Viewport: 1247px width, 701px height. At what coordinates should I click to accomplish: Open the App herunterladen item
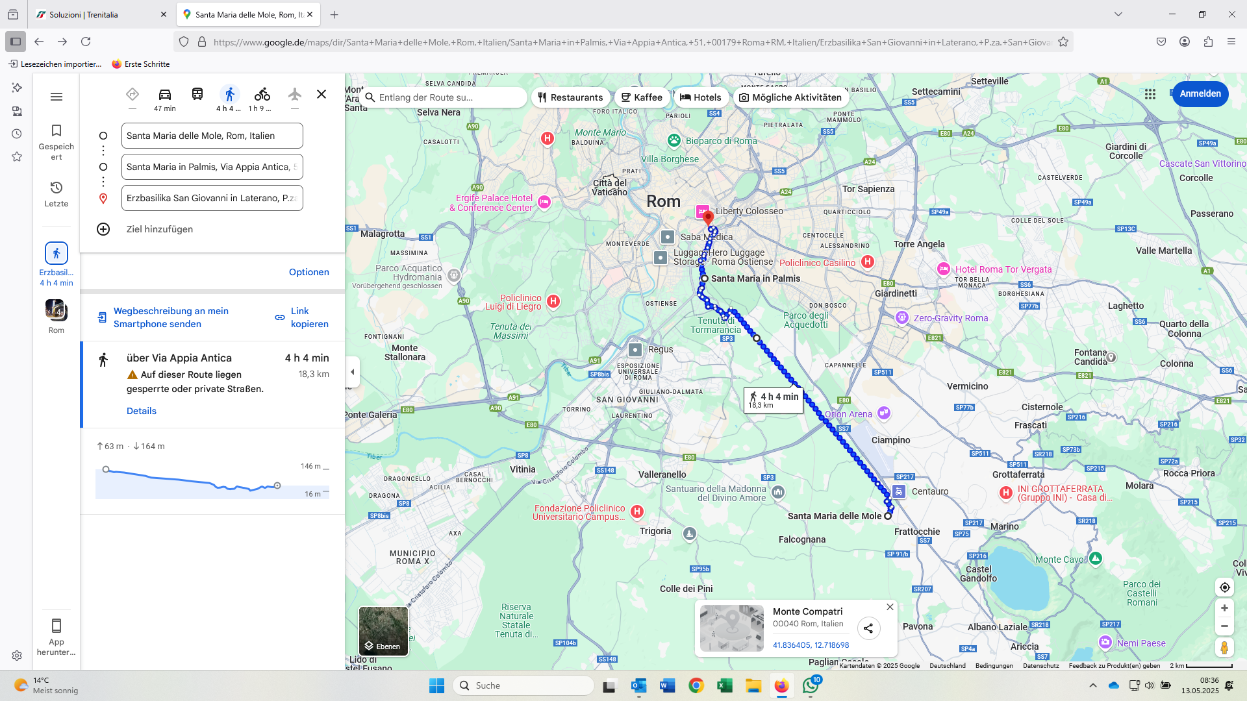[x=57, y=637]
